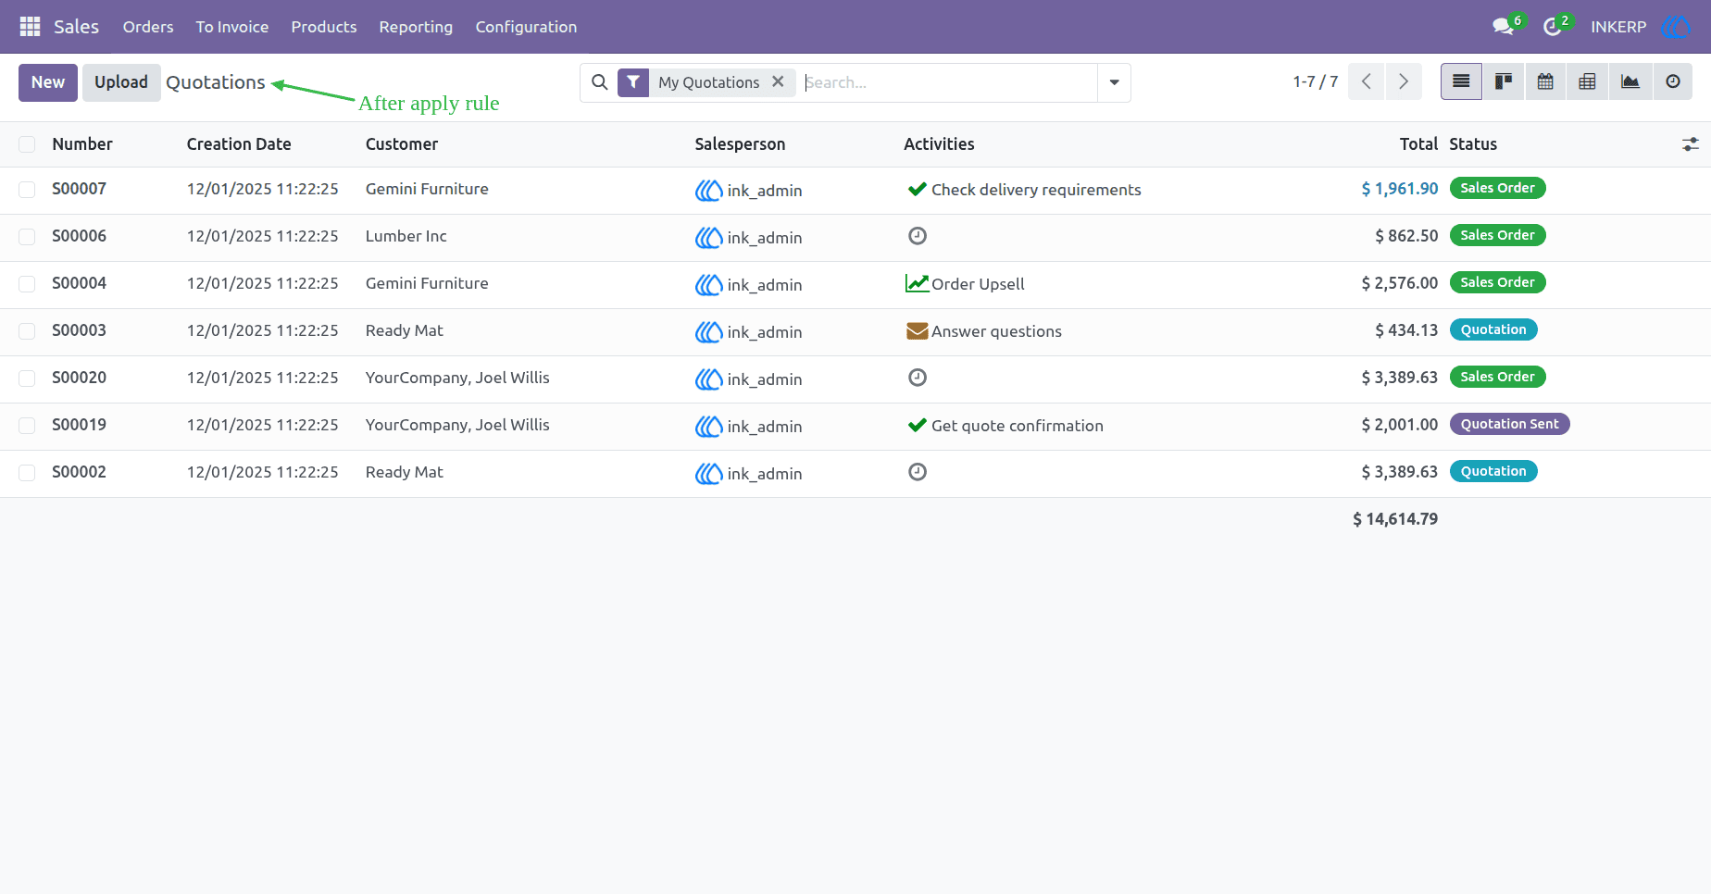
Task: Expand the search options dropdown arrow
Action: pos(1114,82)
